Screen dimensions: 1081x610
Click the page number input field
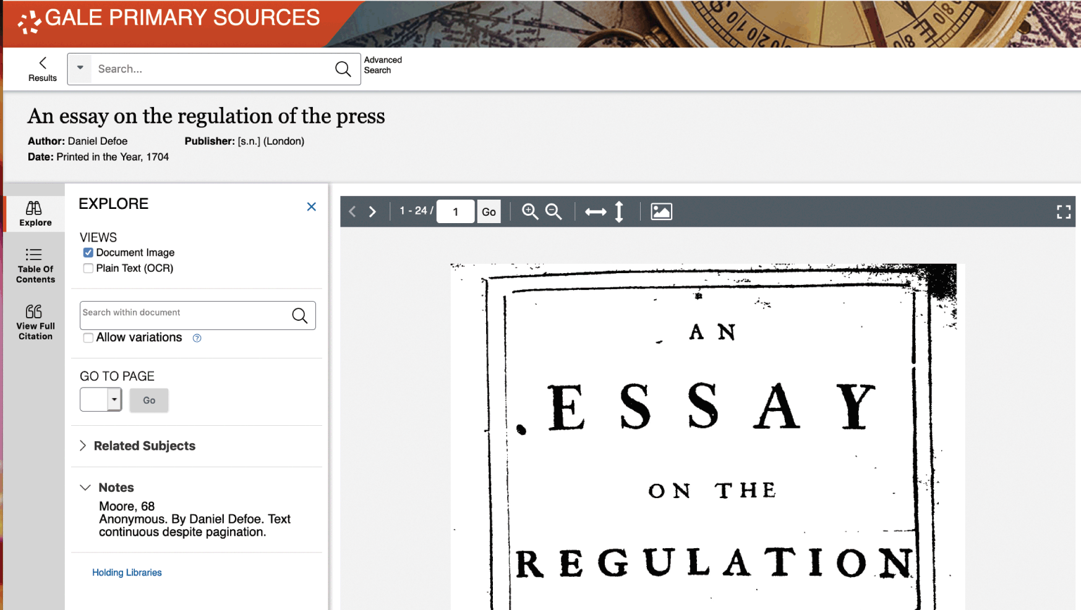pos(456,212)
